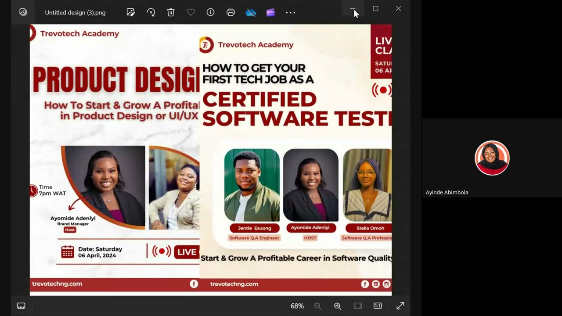
Task: Click the file name Untitled design (3).png
Action: point(75,13)
